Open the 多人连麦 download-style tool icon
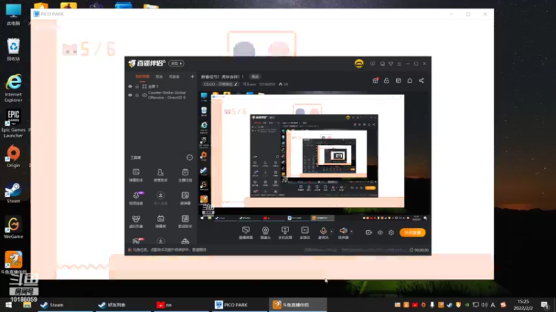Screen dimensions: 556x312 click(161, 198)
